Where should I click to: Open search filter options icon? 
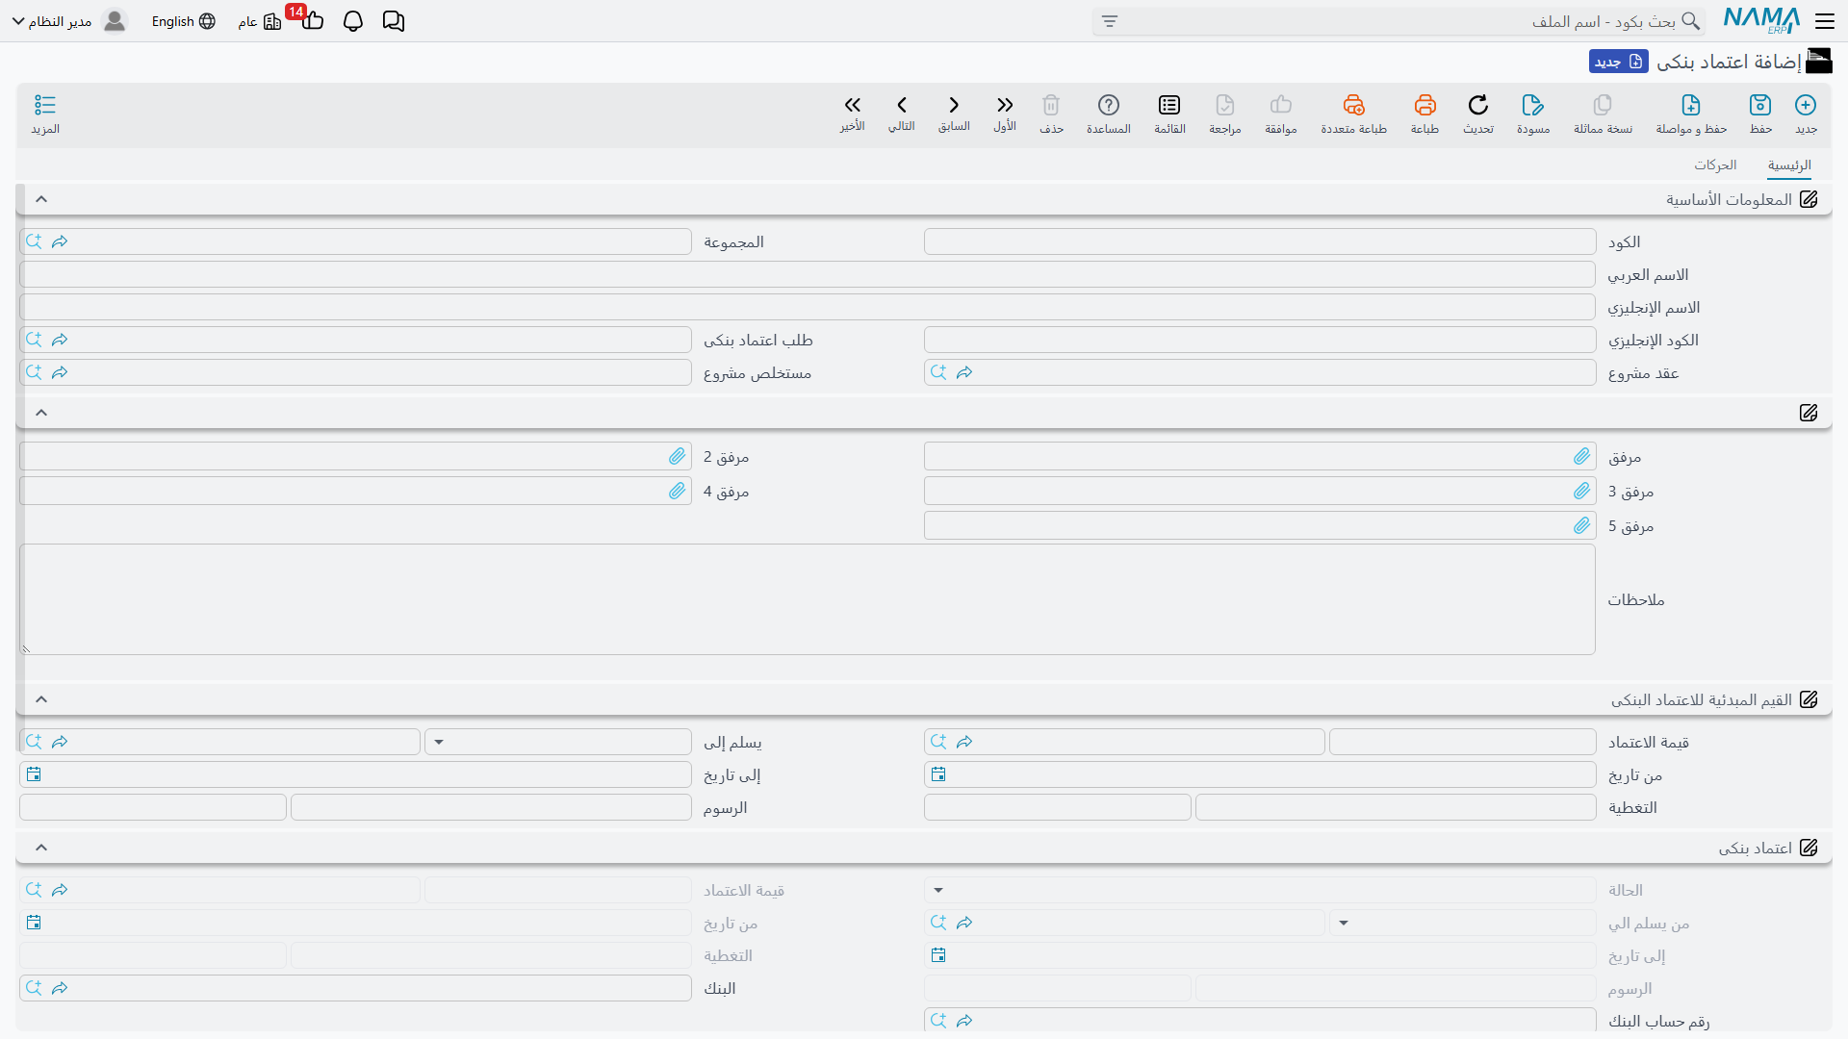tap(1110, 21)
